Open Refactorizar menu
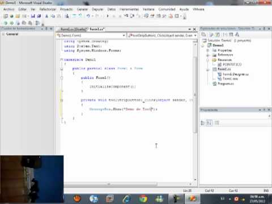Image resolution: width=272 pixels, height=204 pixels. point(48,9)
